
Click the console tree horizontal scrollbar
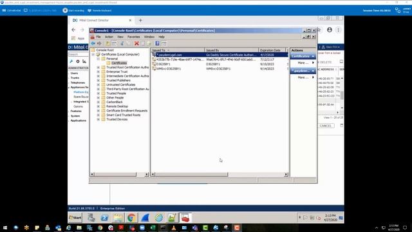click(115, 174)
